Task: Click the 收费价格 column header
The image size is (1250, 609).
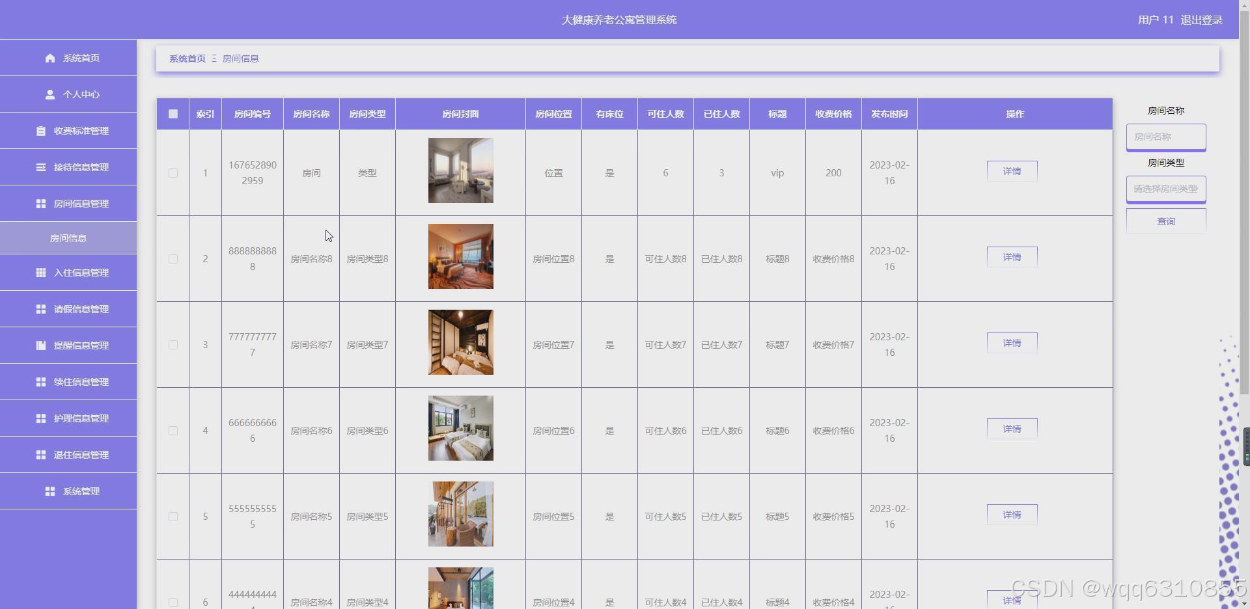Action: click(x=833, y=114)
